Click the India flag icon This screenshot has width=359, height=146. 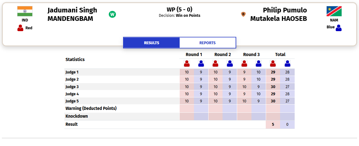tap(25, 11)
